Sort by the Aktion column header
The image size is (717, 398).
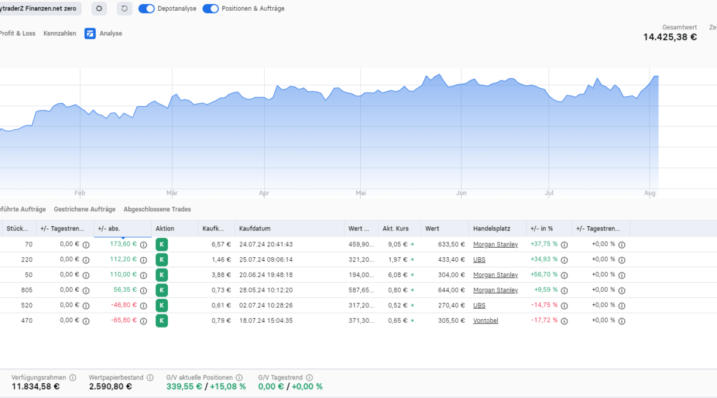click(x=175, y=229)
